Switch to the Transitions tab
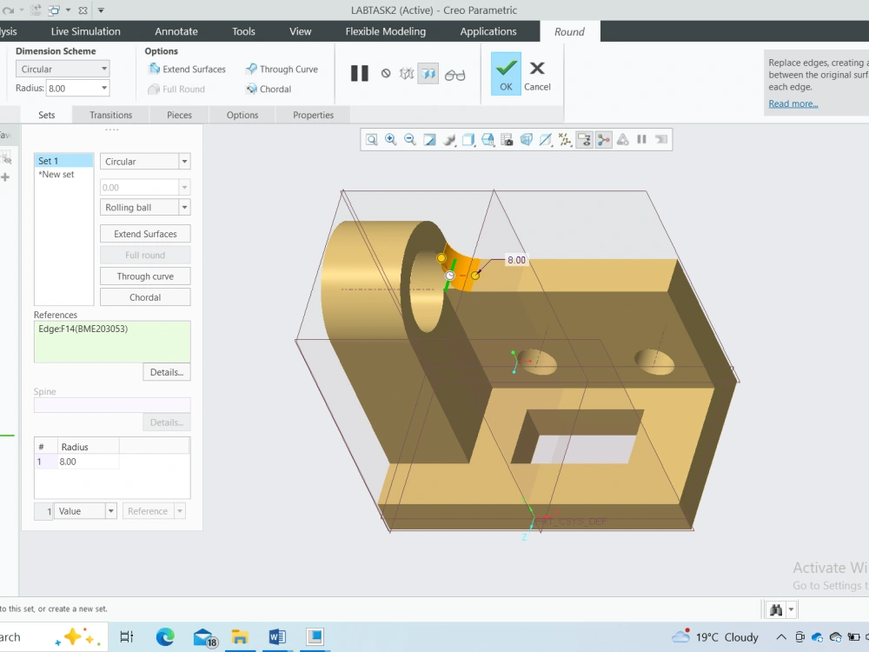869x652 pixels. (110, 115)
